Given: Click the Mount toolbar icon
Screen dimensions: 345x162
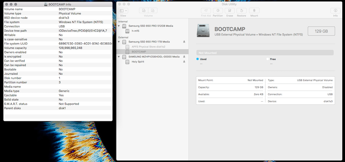Looking at the screenshot, I should tap(254, 10).
